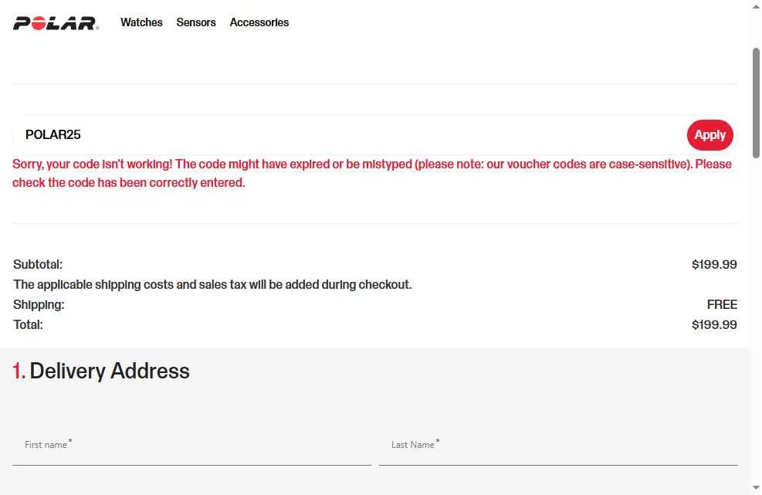The height and width of the screenshot is (495, 762).
Task: Click the FREE shipping value
Action: [x=722, y=304]
